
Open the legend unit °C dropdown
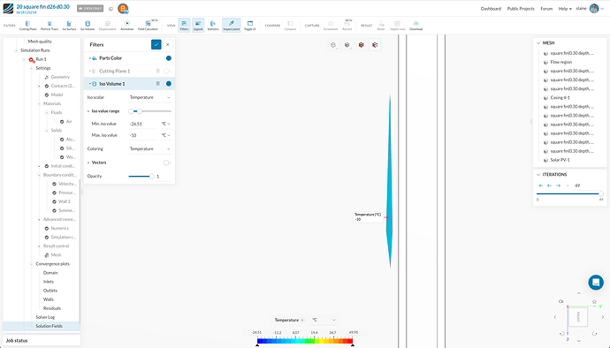pyautogui.click(x=324, y=320)
